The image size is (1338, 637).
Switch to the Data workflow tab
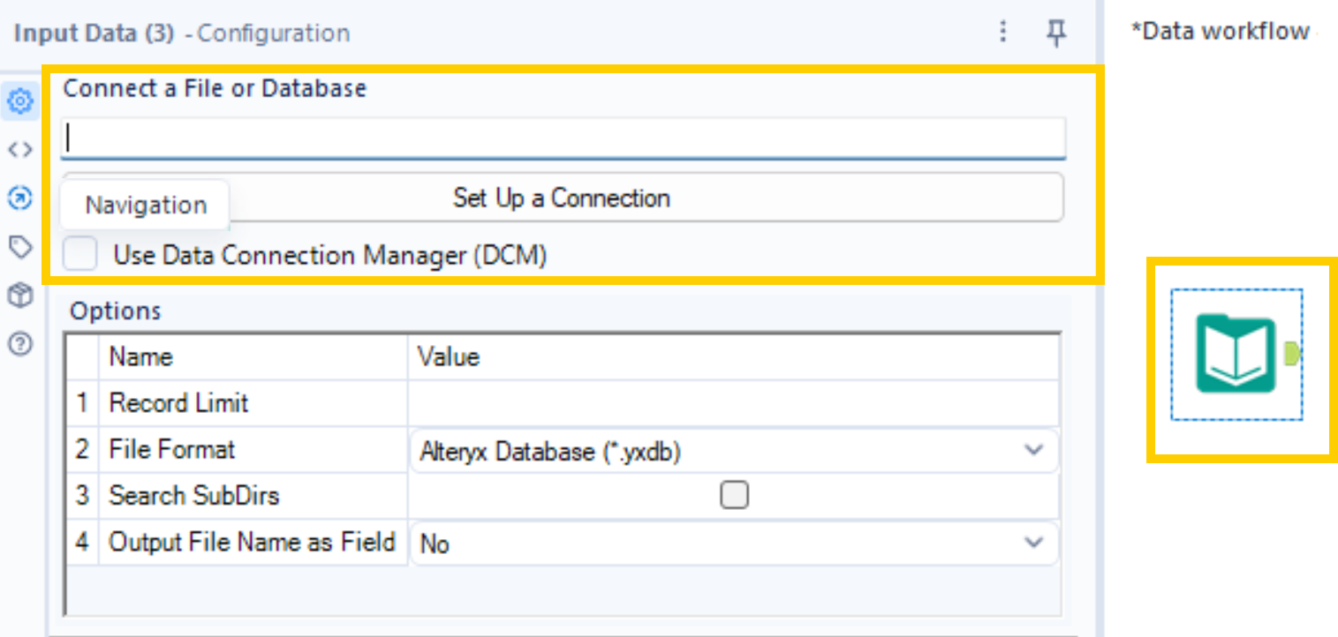1221,31
